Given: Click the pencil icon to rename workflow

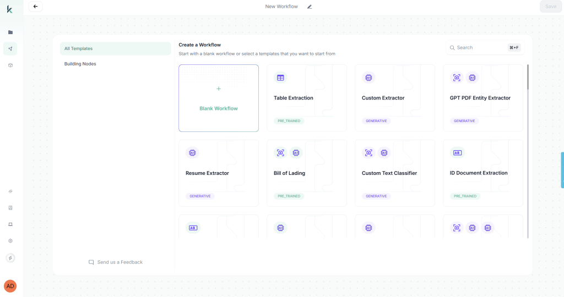Looking at the screenshot, I should tap(310, 7).
